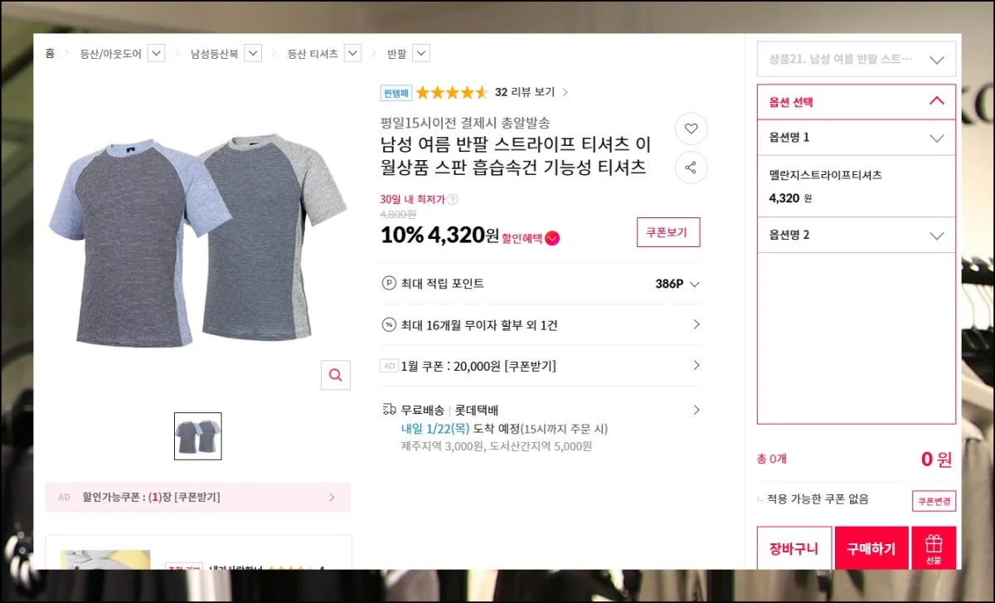Expand the 386P points dropdown
995x603 pixels.
tap(694, 284)
